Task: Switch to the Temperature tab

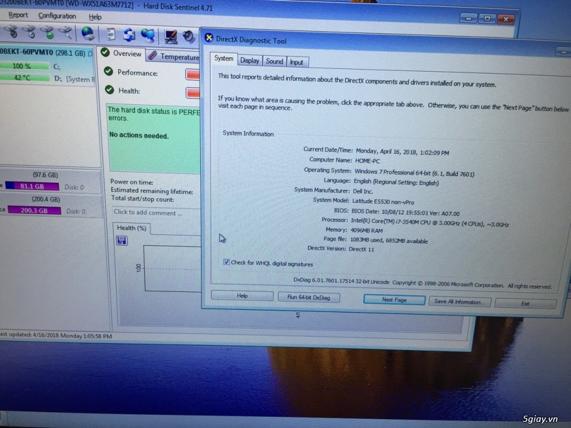Action: pyautogui.click(x=174, y=56)
